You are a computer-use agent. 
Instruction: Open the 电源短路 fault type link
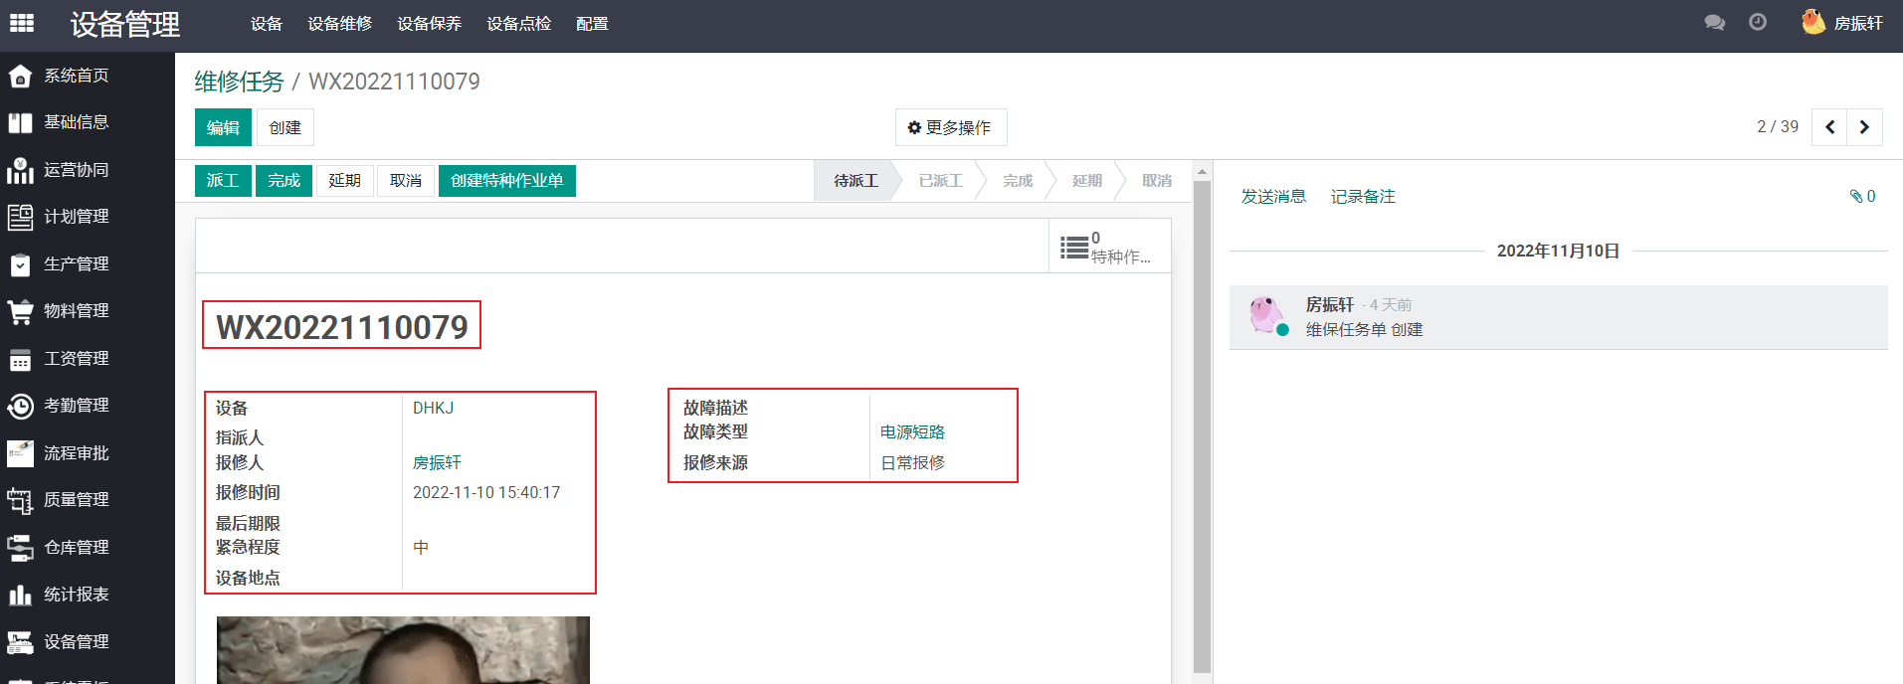pyautogui.click(x=912, y=432)
